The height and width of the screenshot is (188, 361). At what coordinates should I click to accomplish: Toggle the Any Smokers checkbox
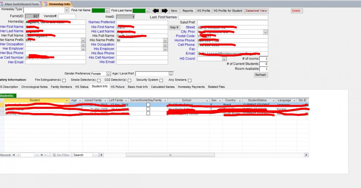click(190, 80)
